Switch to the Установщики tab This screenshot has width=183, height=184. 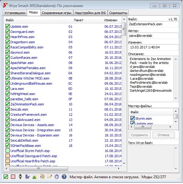point(15,13)
